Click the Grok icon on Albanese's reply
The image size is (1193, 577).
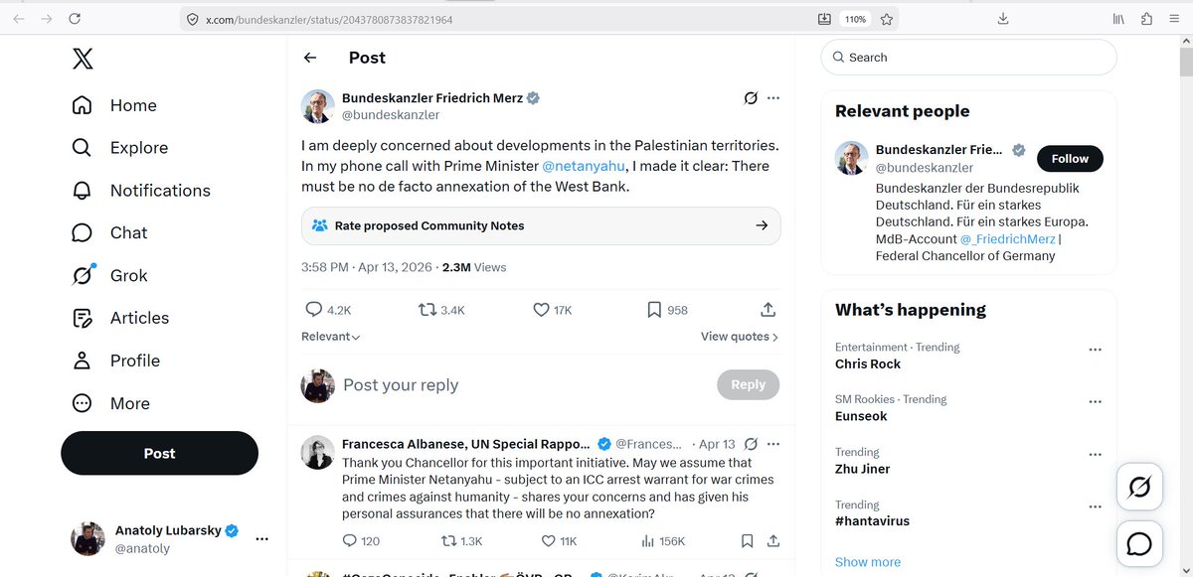coord(752,444)
